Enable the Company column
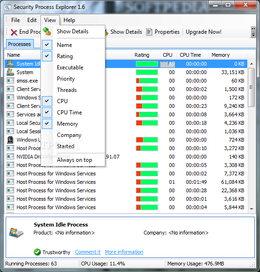The width and height of the screenshot is (260, 272). 73,135
